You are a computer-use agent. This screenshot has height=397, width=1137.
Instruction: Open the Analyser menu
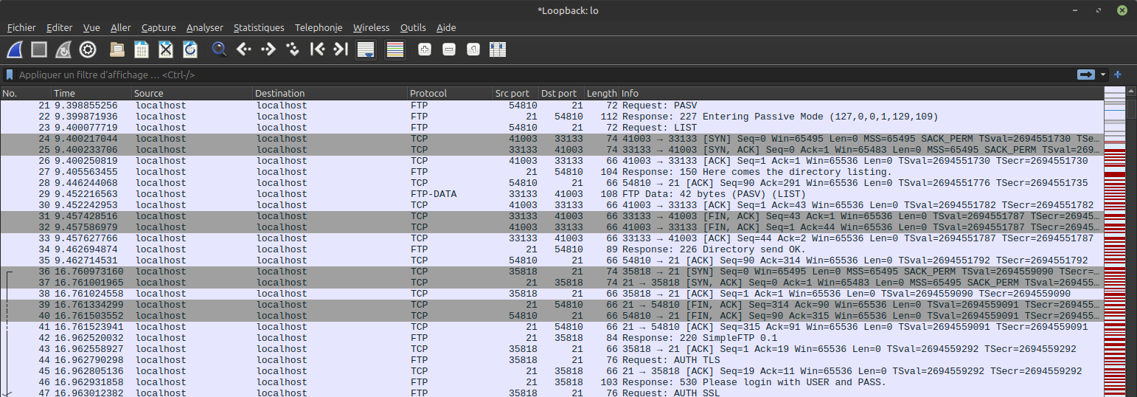coord(204,27)
